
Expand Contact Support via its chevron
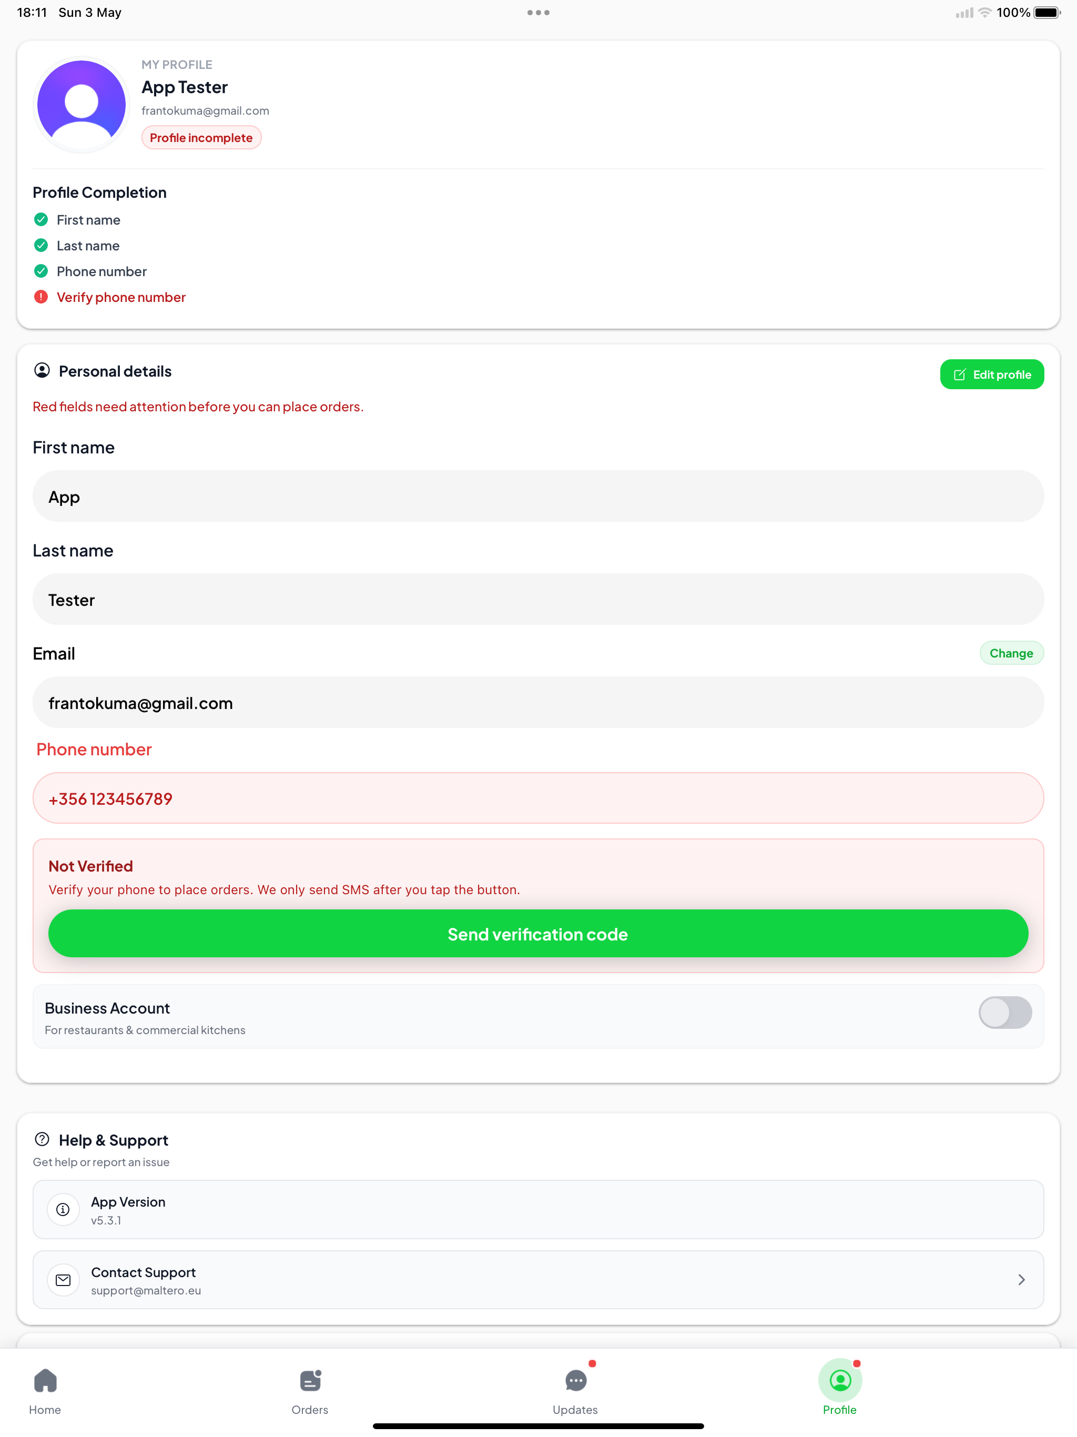click(1021, 1280)
